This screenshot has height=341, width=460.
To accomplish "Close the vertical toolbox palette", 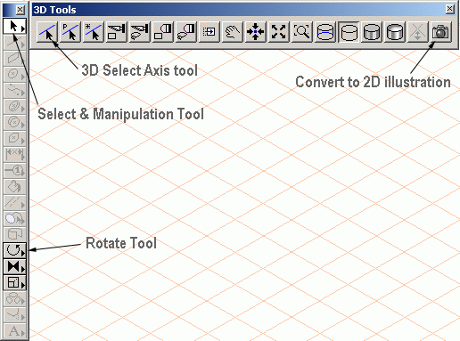I will tap(20, 10).
